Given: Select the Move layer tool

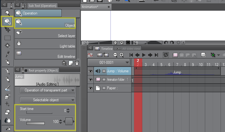Looking at the screenshot, I should (x=7, y=30).
